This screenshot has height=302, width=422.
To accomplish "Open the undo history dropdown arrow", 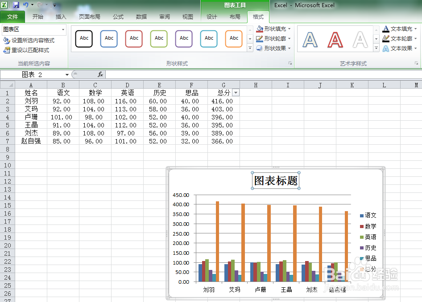I will 32,5.
